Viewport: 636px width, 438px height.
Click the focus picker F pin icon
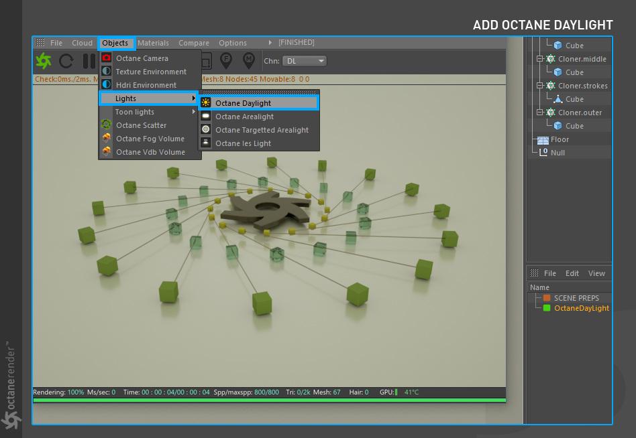[x=226, y=60]
